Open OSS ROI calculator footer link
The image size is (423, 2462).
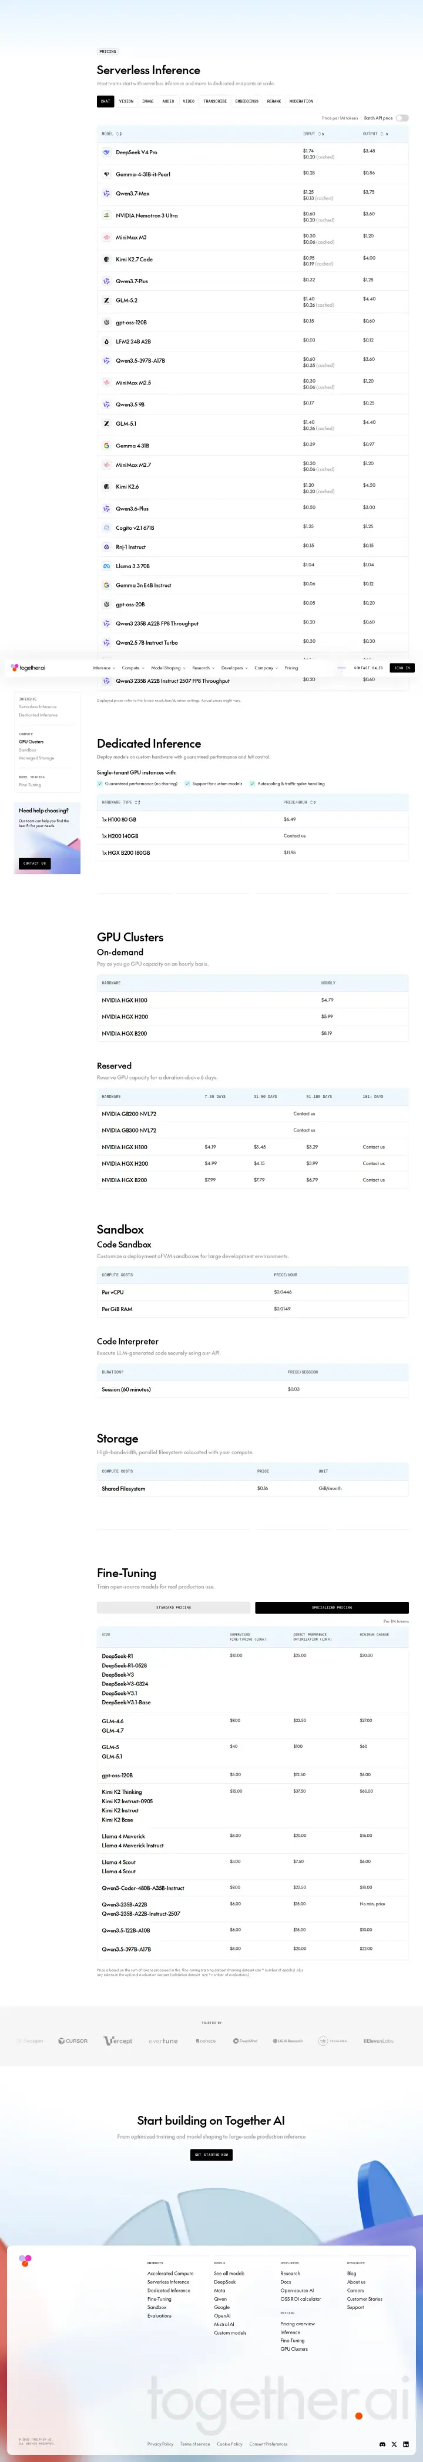tap(301, 2300)
